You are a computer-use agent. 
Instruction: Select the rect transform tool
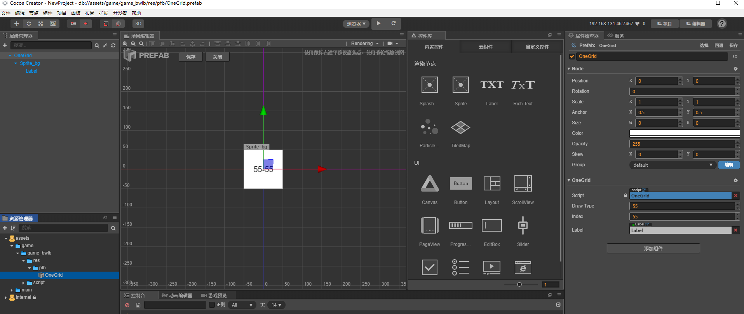[x=53, y=24]
